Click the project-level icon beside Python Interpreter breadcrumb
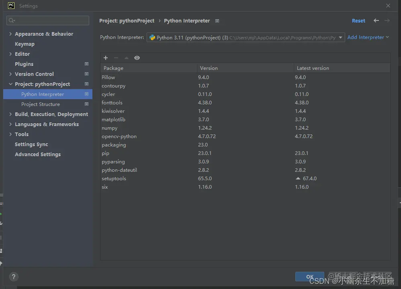The image size is (401, 289). [x=217, y=21]
